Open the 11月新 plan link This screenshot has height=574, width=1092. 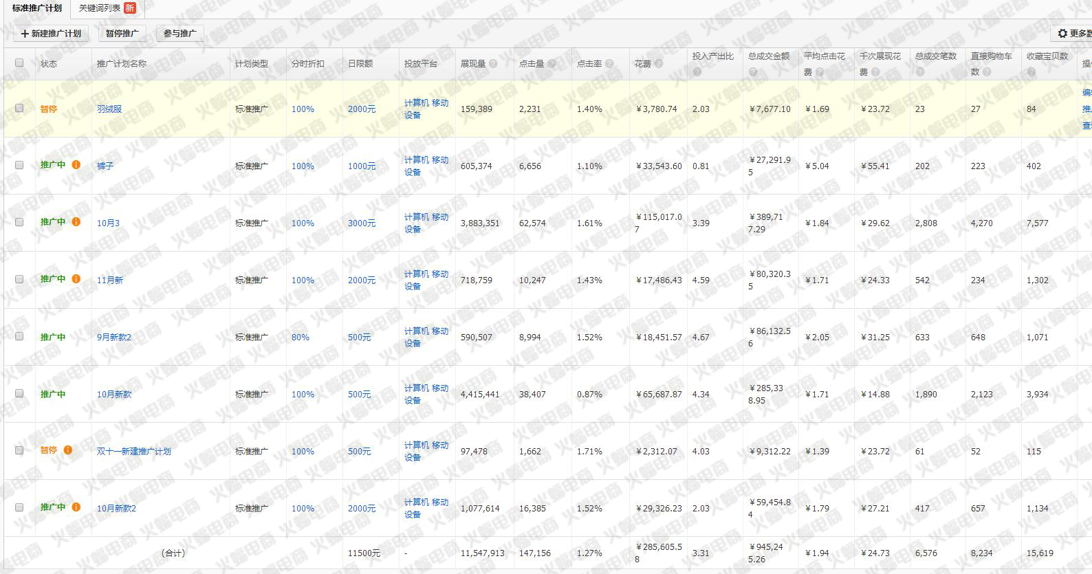click(110, 280)
